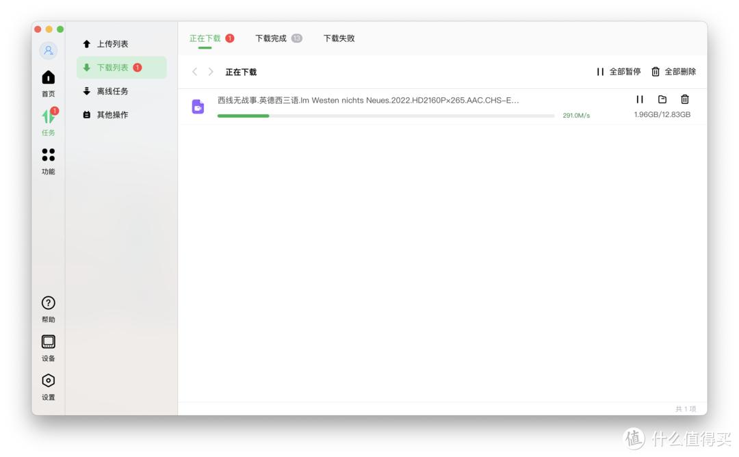Click the forward navigation arrow
The height and width of the screenshot is (457, 739).
click(210, 71)
